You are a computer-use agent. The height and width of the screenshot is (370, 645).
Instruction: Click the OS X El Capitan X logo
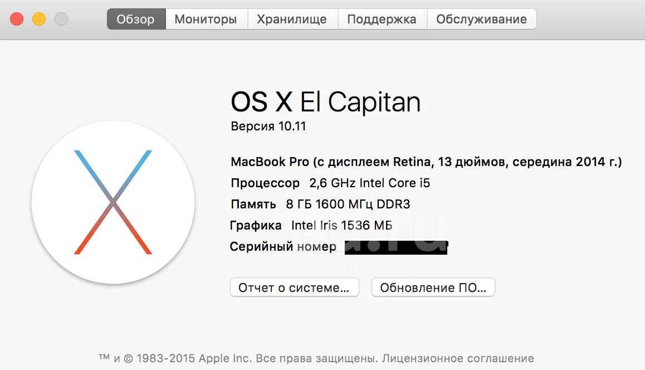(113, 202)
